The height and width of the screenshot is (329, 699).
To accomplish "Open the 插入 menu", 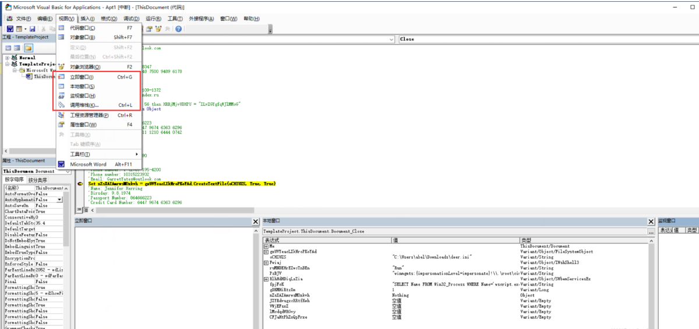I will [x=88, y=19].
